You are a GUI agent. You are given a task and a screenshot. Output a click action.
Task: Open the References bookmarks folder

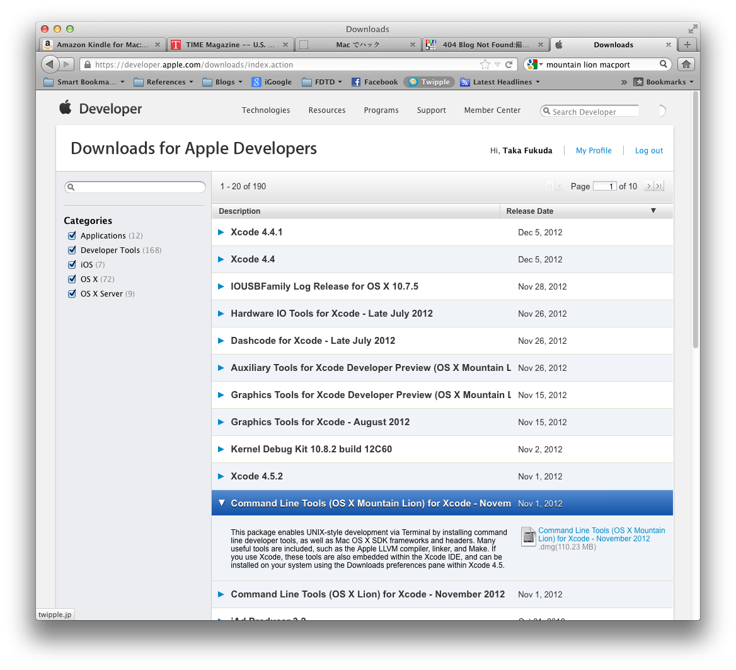point(163,82)
